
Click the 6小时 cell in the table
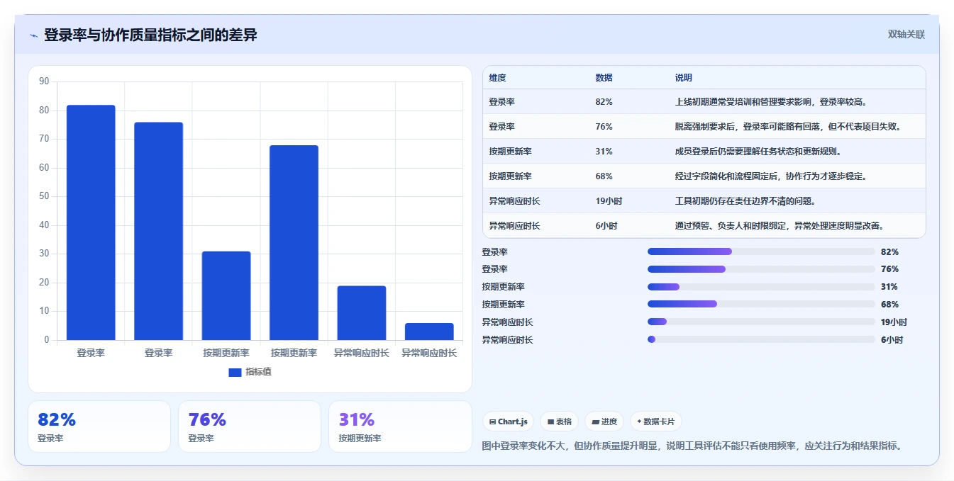tap(606, 226)
